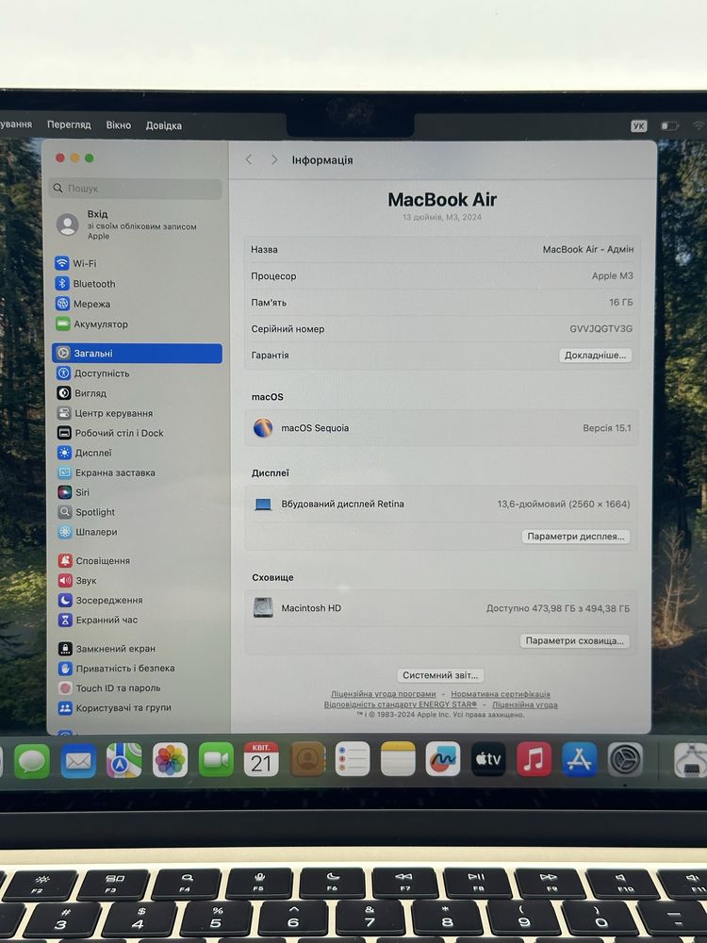
Task: Launch Freeform from the Dock
Action: pos(443,759)
